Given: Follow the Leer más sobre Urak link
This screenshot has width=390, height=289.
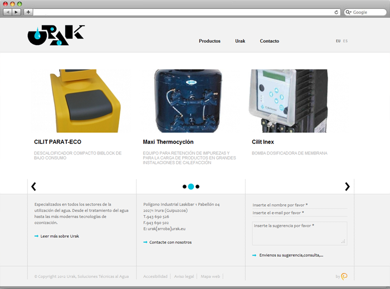Looking at the screenshot, I should pos(60,236).
